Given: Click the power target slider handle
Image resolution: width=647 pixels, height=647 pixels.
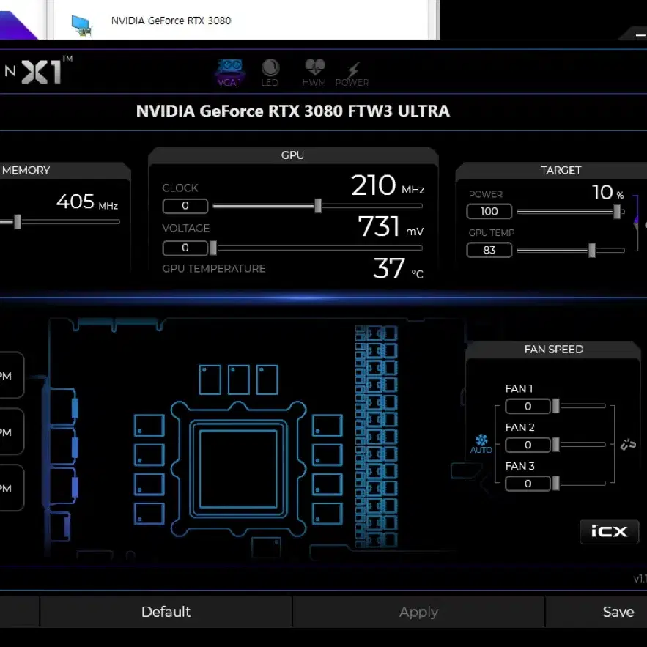Looking at the screenshot, I should tap(617, 212).
